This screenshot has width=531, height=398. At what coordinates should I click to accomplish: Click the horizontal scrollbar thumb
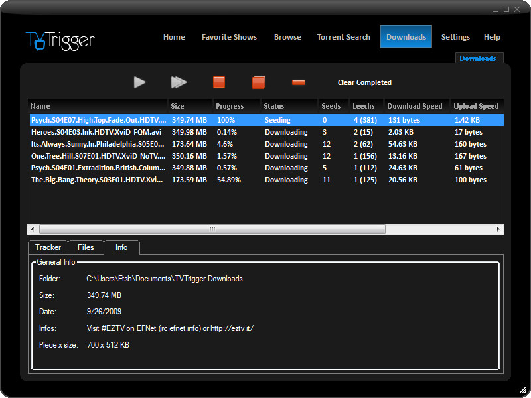click(x=212, y=229)
